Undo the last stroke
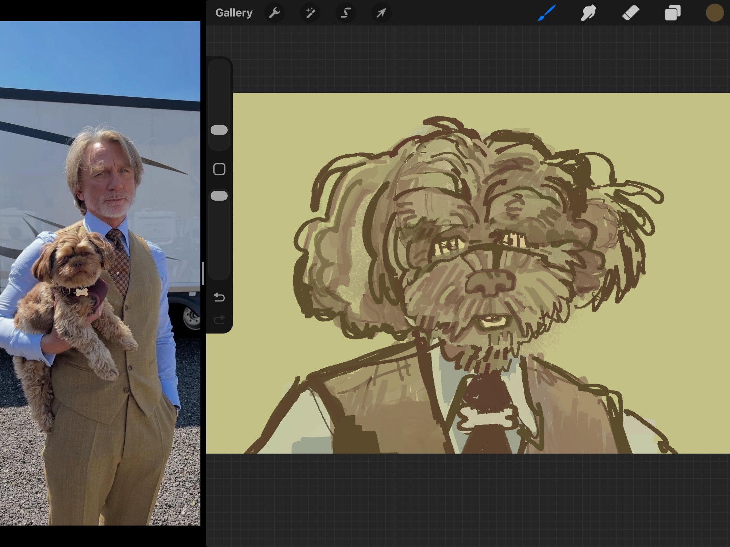Screen dimensions: 730x547 [x=219, y=297]
